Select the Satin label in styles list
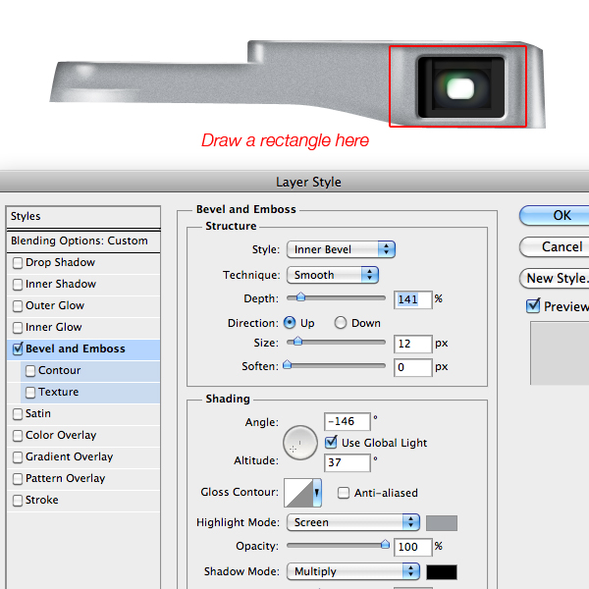589x589 pixels. tap(38, 413)
